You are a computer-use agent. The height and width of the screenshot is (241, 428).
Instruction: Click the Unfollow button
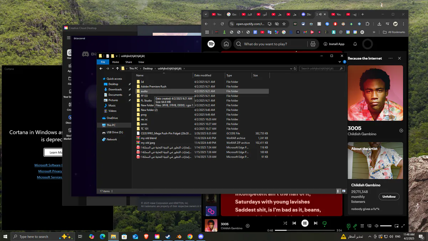click(x=389, y=197)
